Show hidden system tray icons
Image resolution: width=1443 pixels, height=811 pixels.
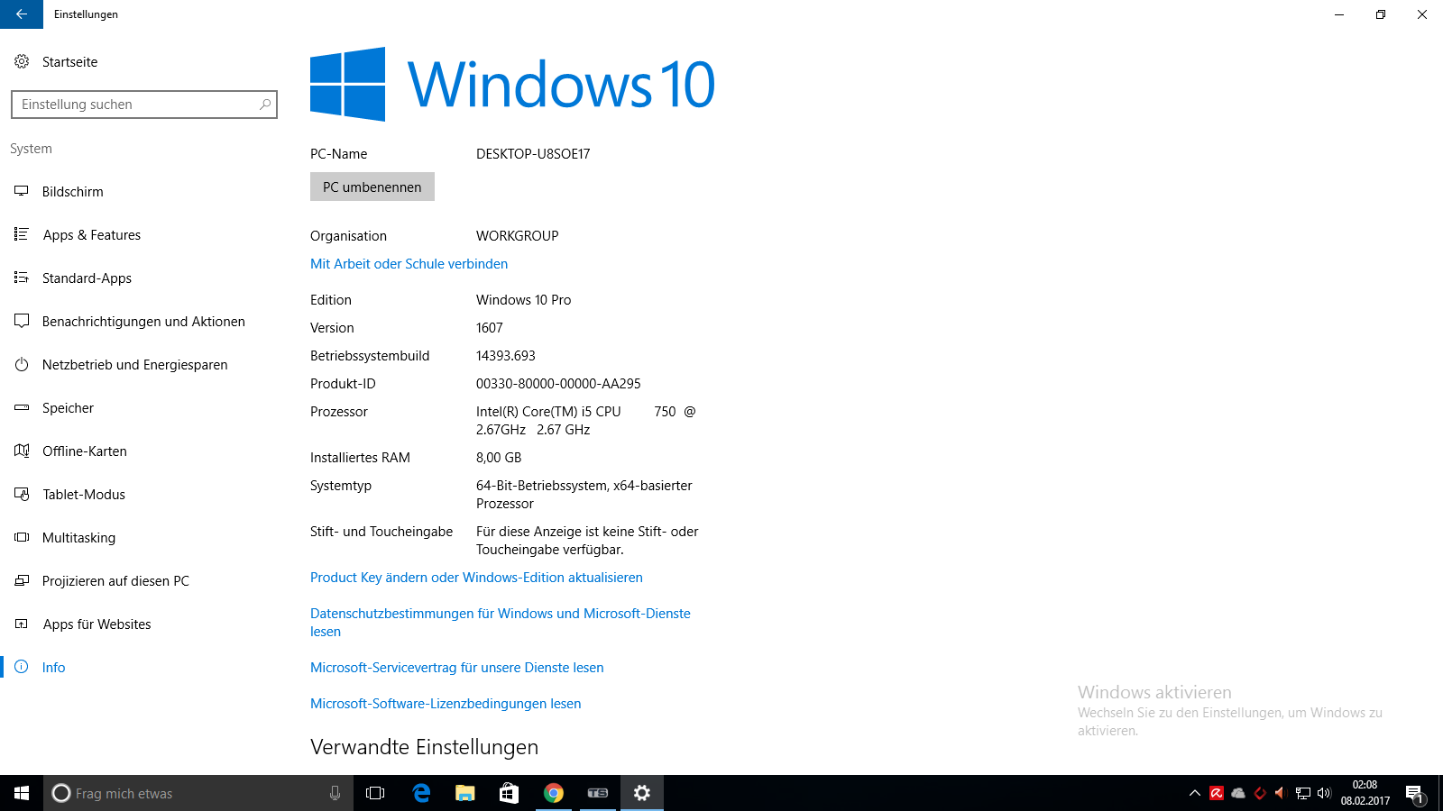pos(1195,793)
